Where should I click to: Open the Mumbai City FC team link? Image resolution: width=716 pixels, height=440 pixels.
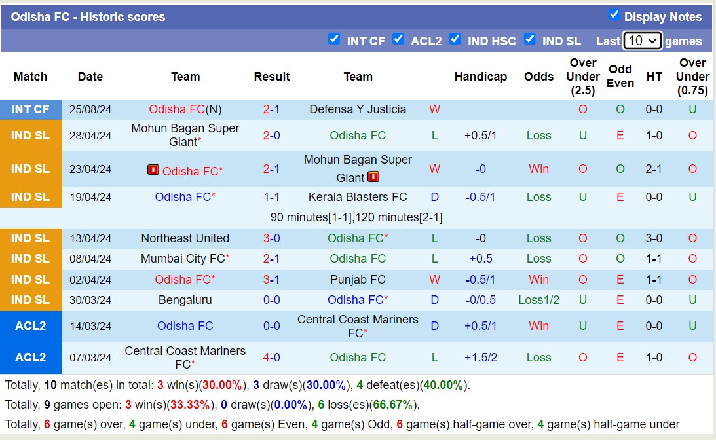pyautogui.click(x=183, y=259)
